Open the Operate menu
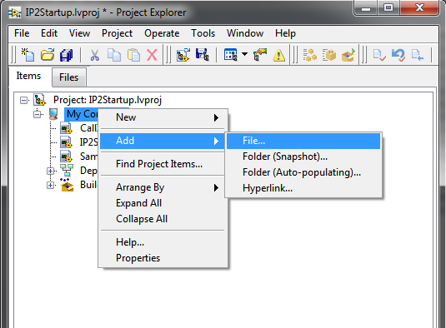 [x=162, y=33]
